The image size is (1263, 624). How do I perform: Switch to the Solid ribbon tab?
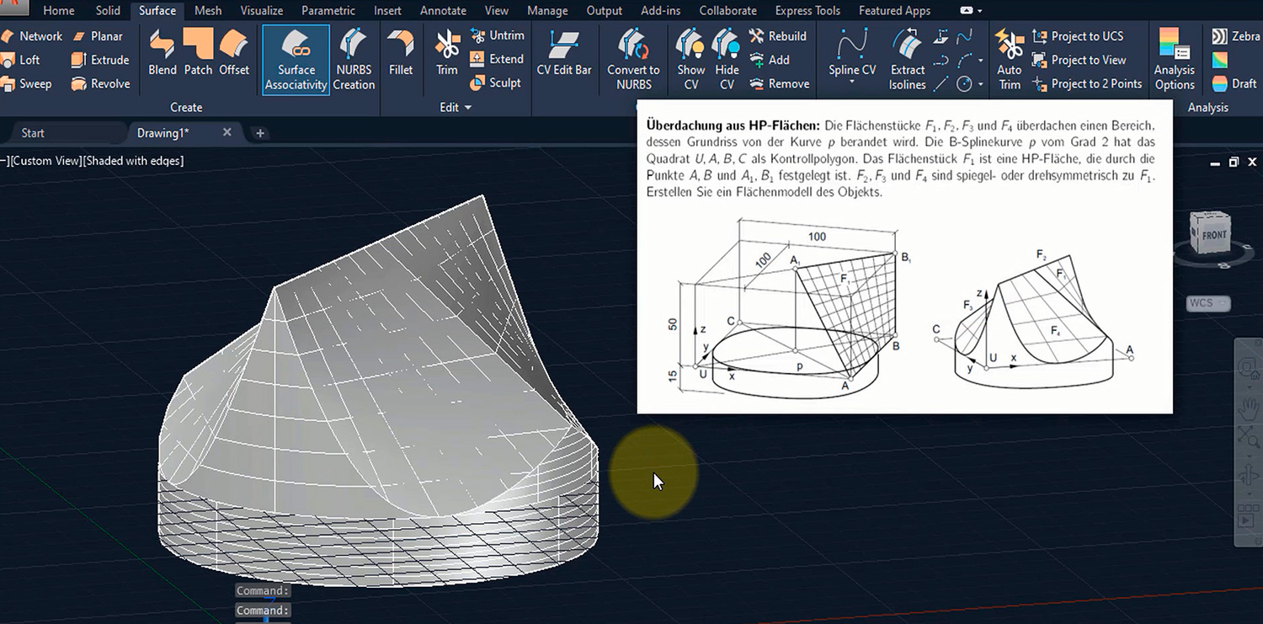pyautogui.click(x=109, y=11)
